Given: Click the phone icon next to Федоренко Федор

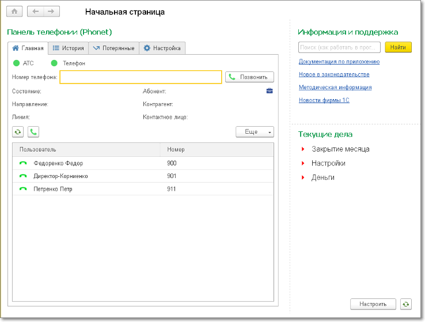Looking at the screenshot, I should pos(23,164).
